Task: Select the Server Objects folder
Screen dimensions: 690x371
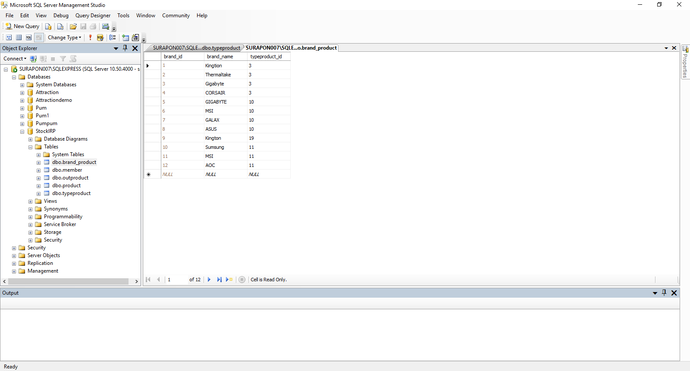Action: [x=44, y=255]
